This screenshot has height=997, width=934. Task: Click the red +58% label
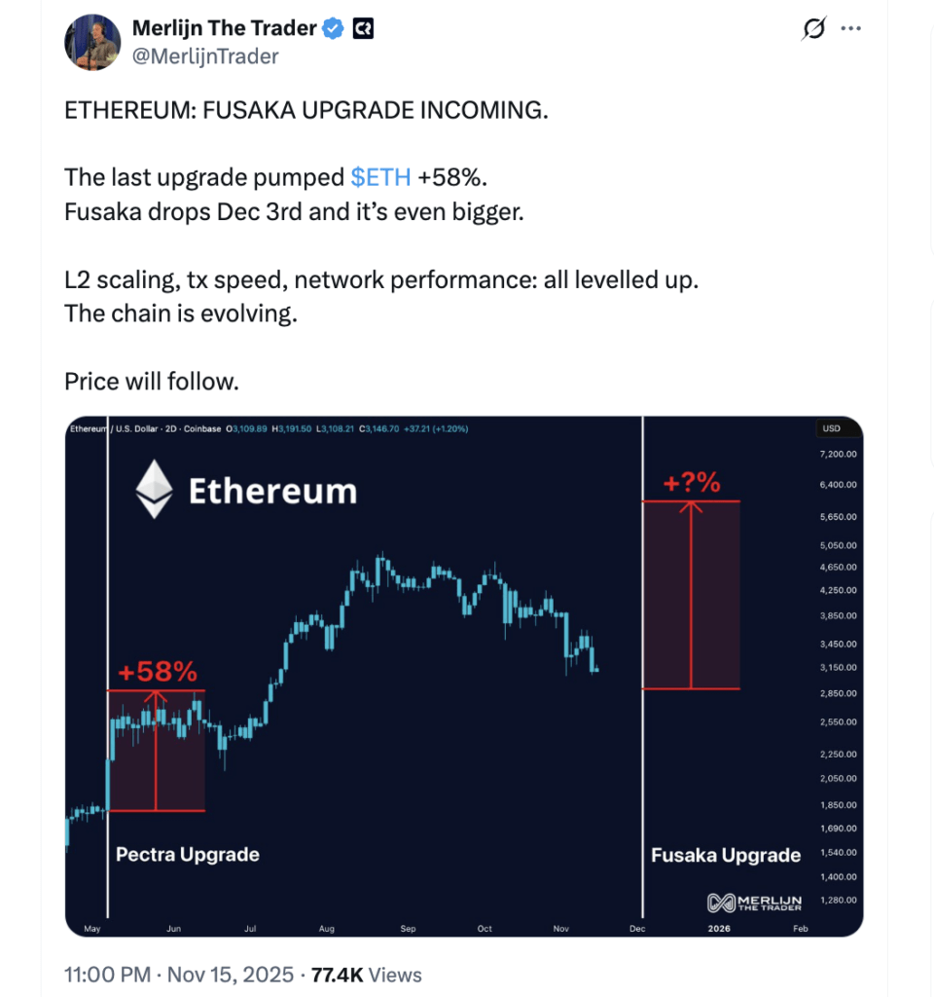click(158, 672)
